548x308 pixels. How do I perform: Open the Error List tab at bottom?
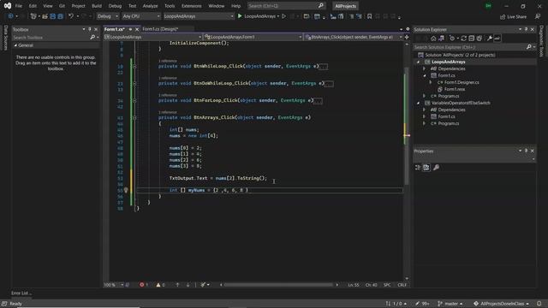21,293
